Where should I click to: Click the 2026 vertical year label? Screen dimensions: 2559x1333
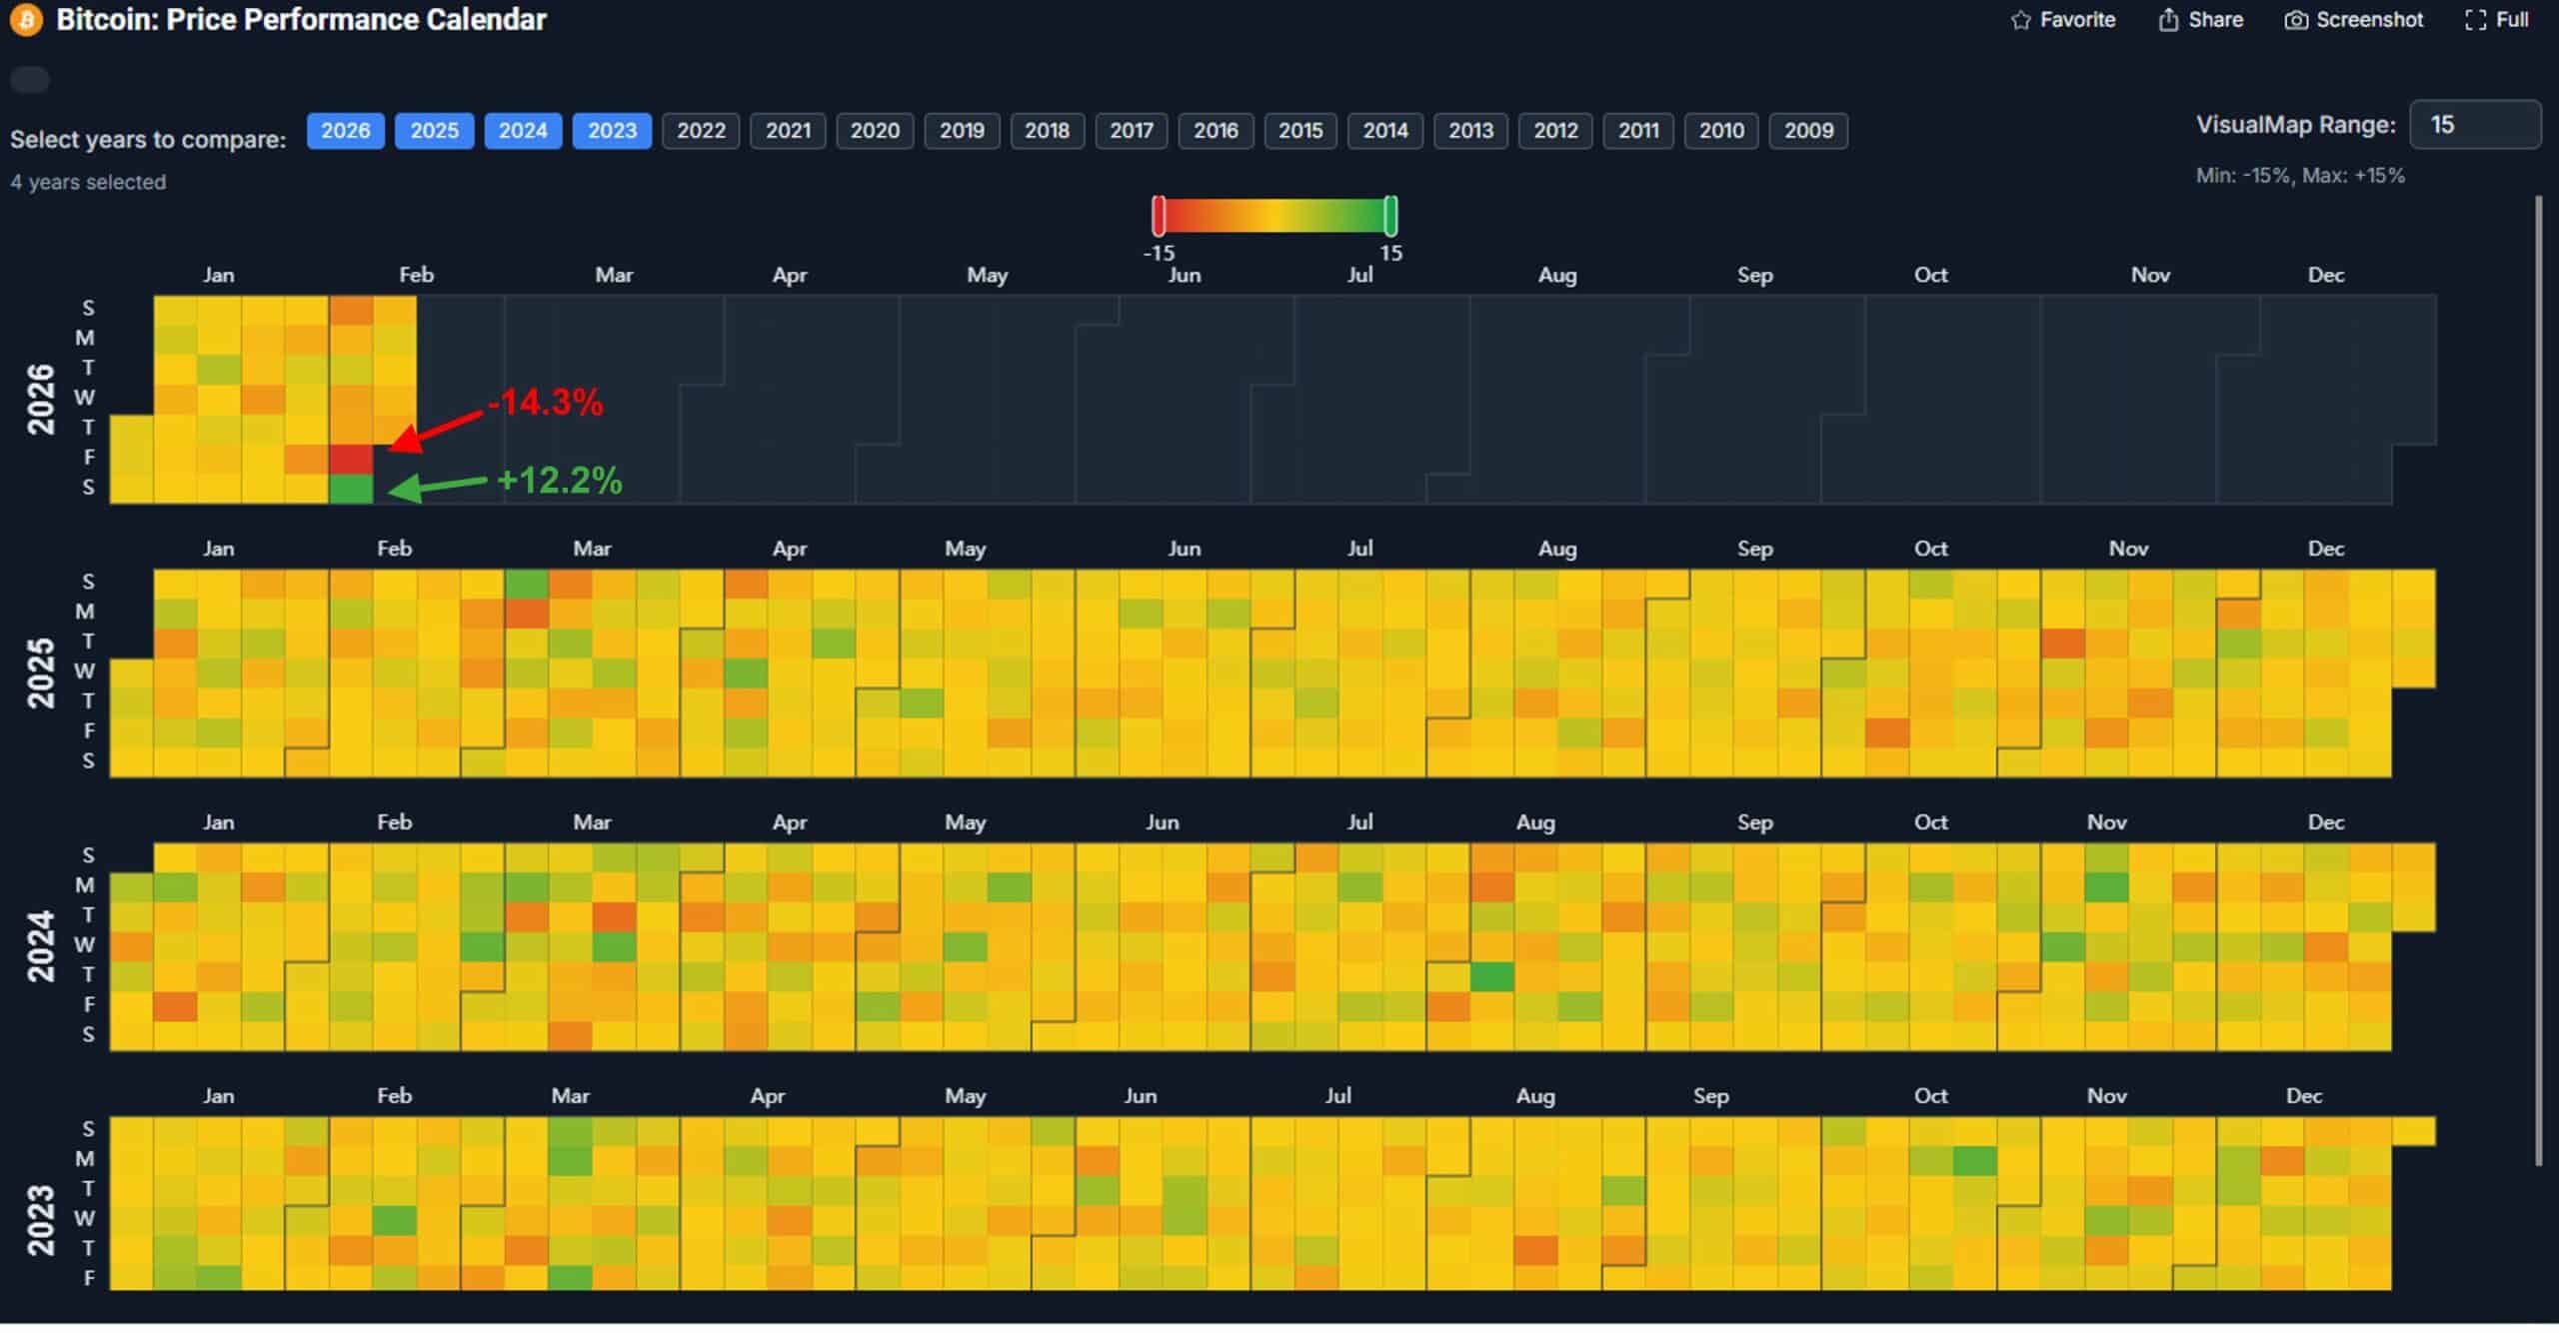[40, 400]
